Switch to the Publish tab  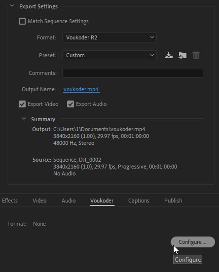pyautogui.click(x=173, y=201)
